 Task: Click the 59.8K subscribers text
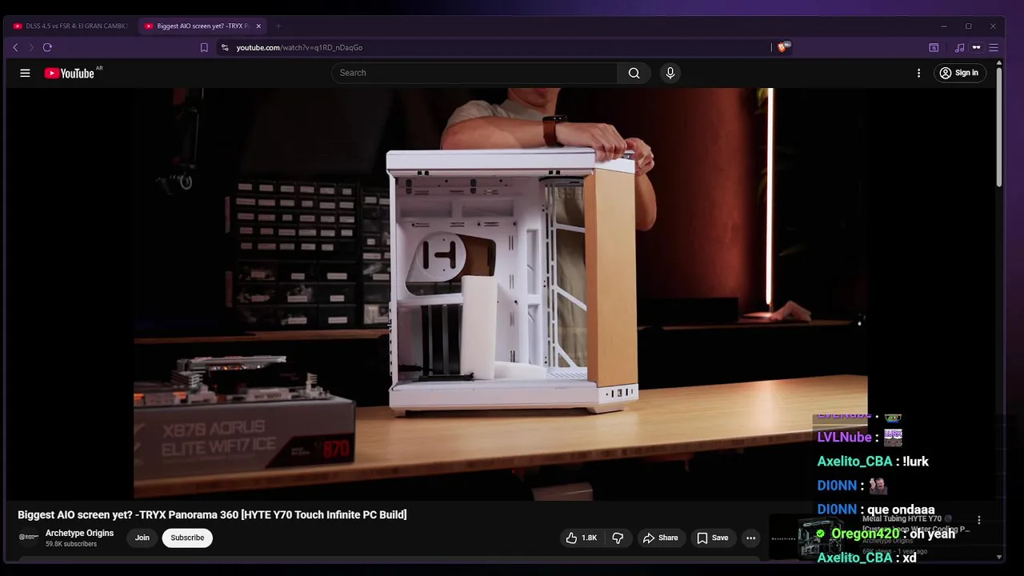[71, 544]
